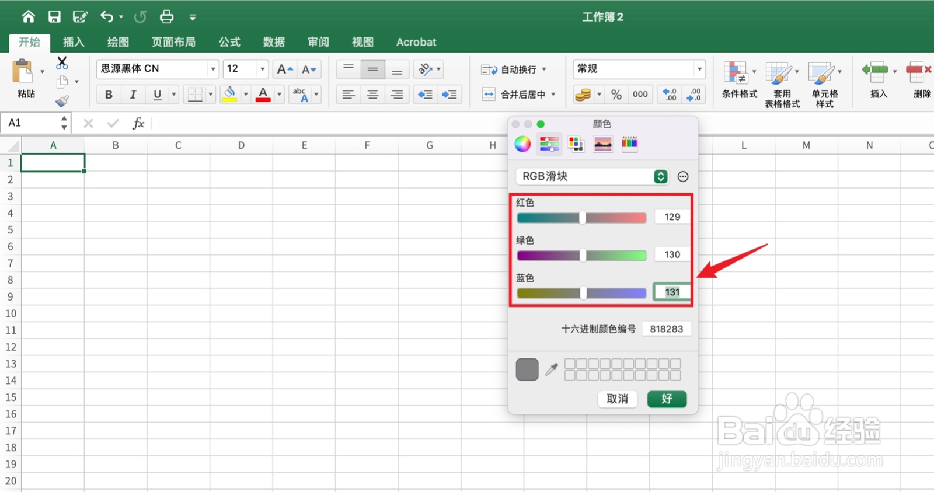Apply percent style format
The height and width of the screenshot is (492, 934).
[616, 95]
